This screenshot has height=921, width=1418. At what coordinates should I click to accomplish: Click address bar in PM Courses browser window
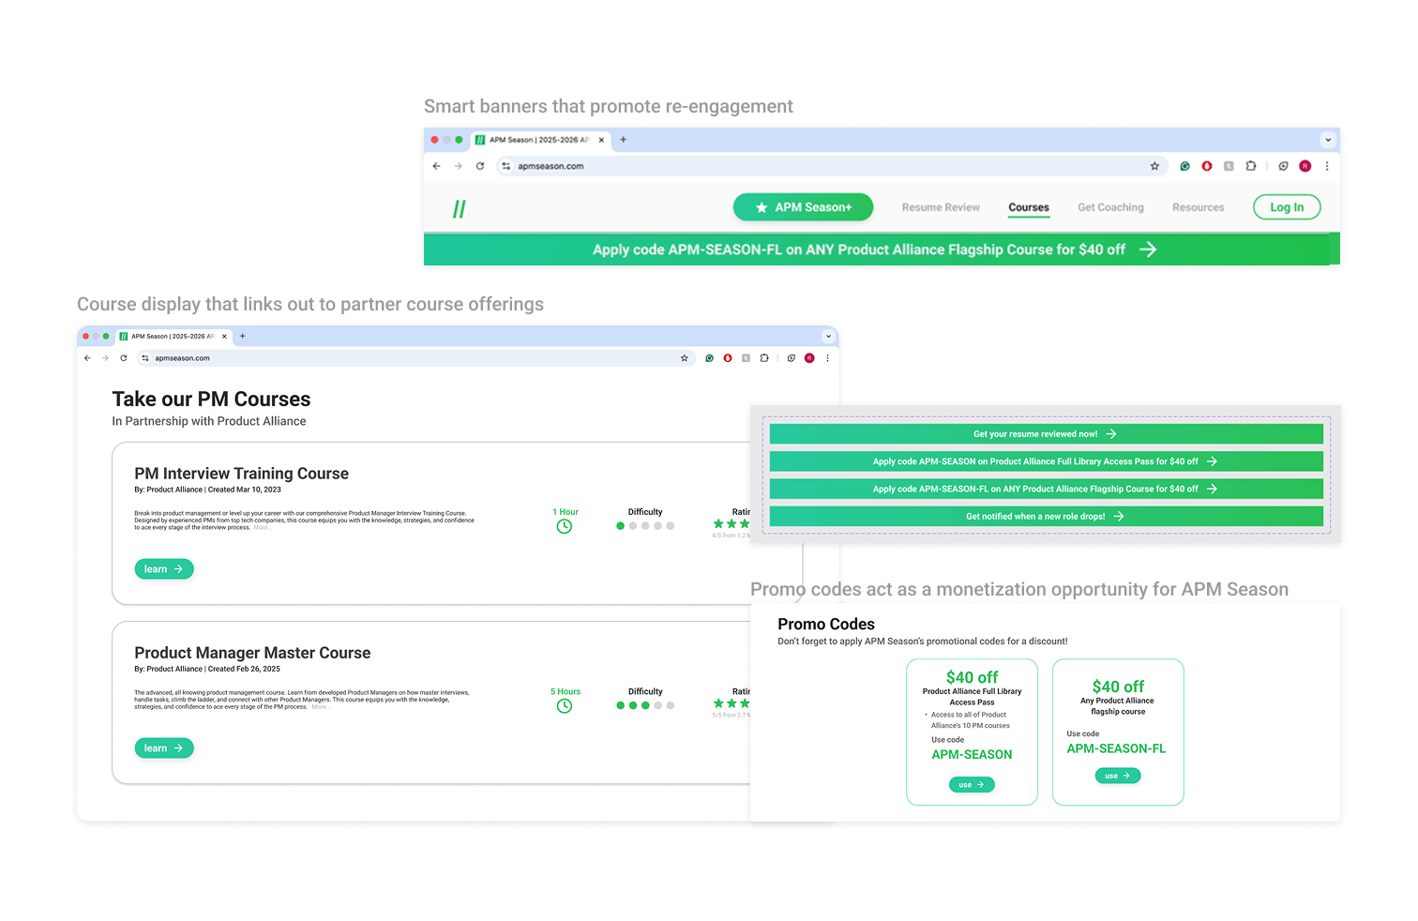coord(415,358)
